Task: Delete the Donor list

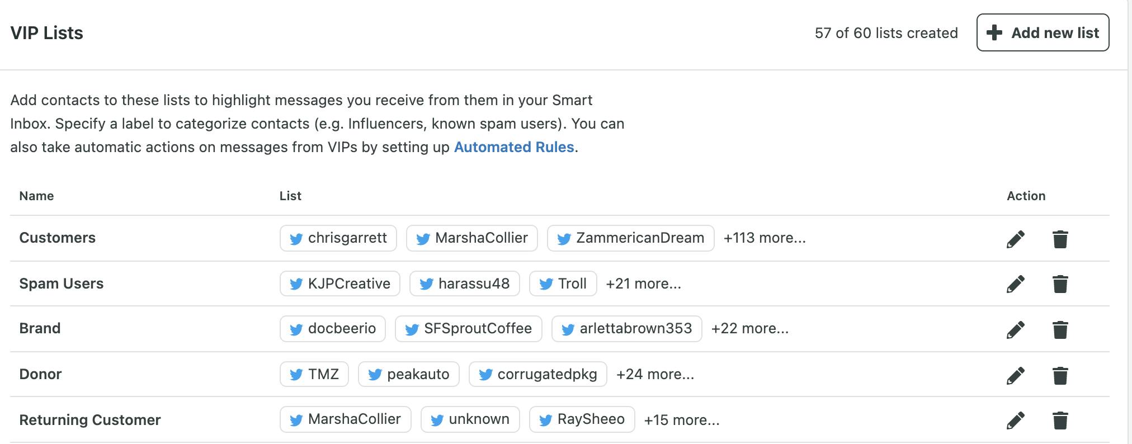Action: (x=1060, y=375)
